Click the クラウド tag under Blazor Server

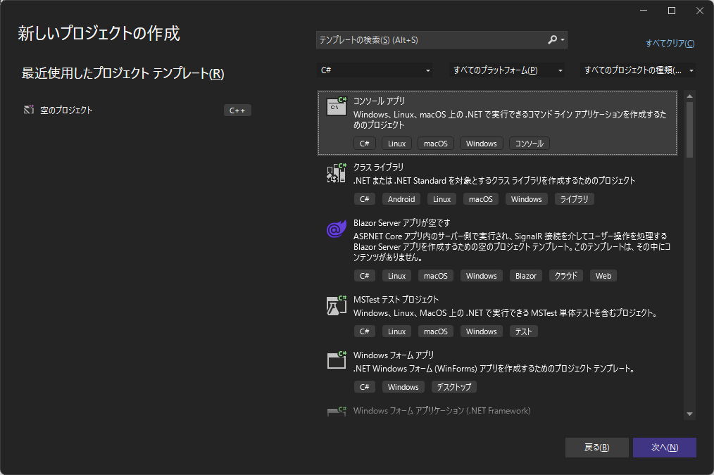click(x=565, y=275)
